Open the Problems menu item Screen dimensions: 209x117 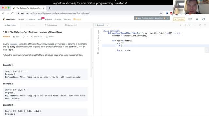(31, 19)
